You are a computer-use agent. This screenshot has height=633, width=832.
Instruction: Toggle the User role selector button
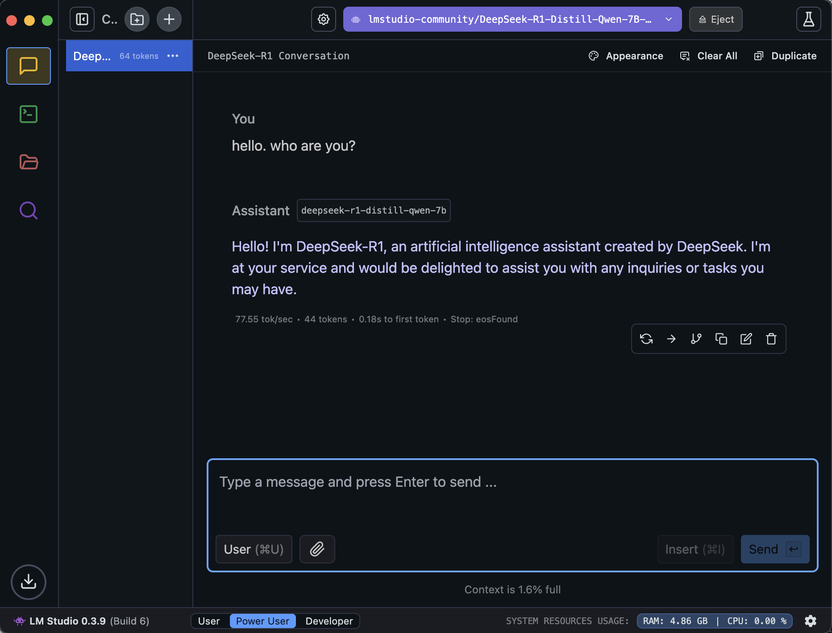coord(254,549)
